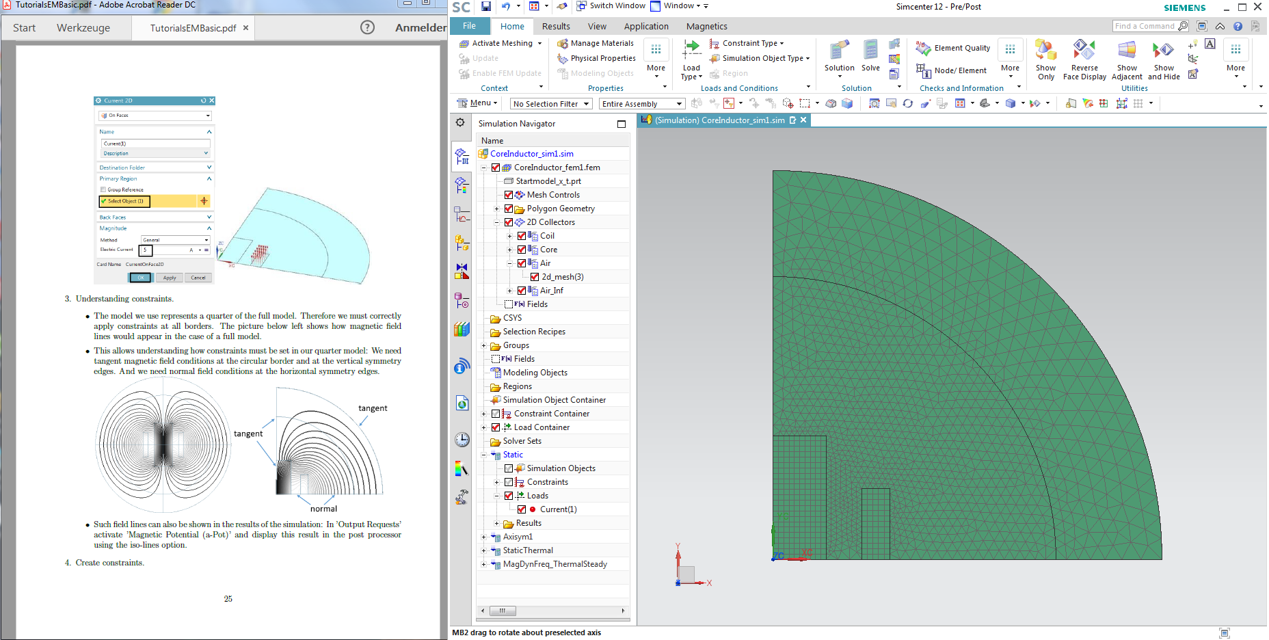The image size is (1269, 640).
Task: Click the Anmelden sign-in link
Action: coord(420,27)
